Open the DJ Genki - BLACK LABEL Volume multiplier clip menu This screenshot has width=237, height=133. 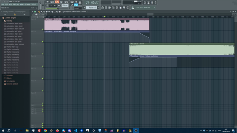(x=45, y=31)
